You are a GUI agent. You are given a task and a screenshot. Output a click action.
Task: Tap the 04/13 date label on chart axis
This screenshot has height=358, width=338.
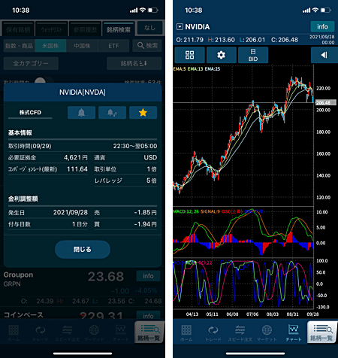(192, 314)
